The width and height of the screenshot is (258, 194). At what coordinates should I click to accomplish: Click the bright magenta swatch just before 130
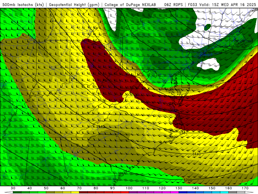pyautogui.click(x=175, y=192)
